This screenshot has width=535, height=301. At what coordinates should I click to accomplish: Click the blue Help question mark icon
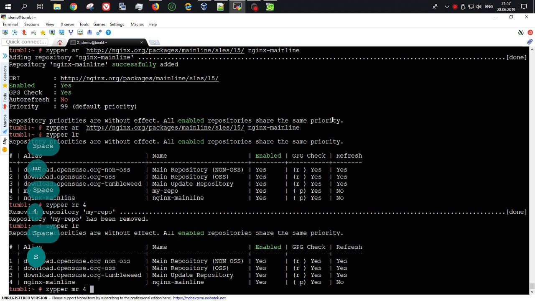coord(108,33)
